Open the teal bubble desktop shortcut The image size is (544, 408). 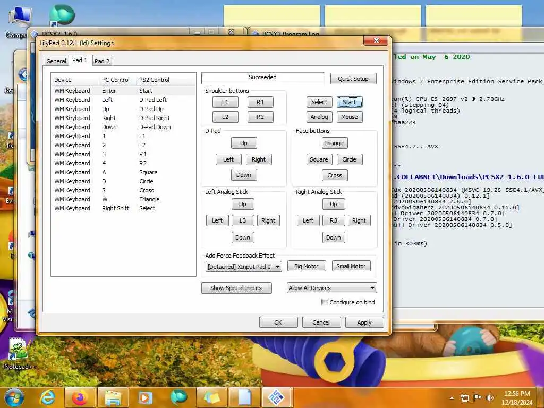pyautogui.click(x=62, y=14)
